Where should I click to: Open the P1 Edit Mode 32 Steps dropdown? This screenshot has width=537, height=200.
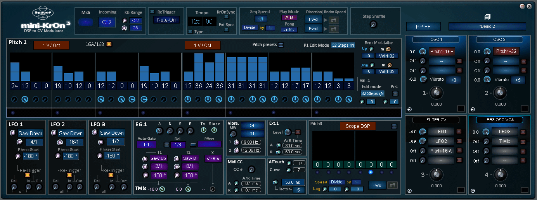[x=343, y=45]
